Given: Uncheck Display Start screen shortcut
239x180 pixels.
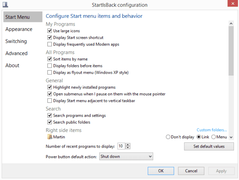Looking at the screenshot, I should click(50, 38).
